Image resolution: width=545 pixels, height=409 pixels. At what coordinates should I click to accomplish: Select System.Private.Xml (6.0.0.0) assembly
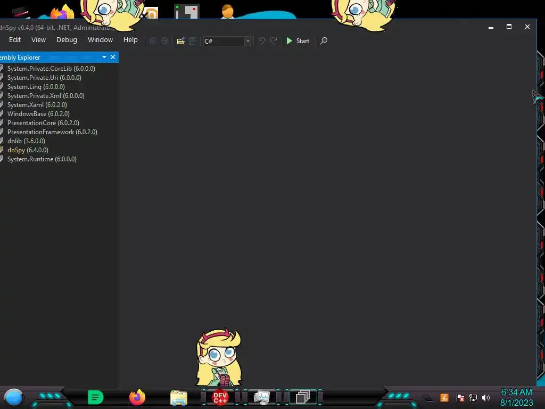[46, 96]
